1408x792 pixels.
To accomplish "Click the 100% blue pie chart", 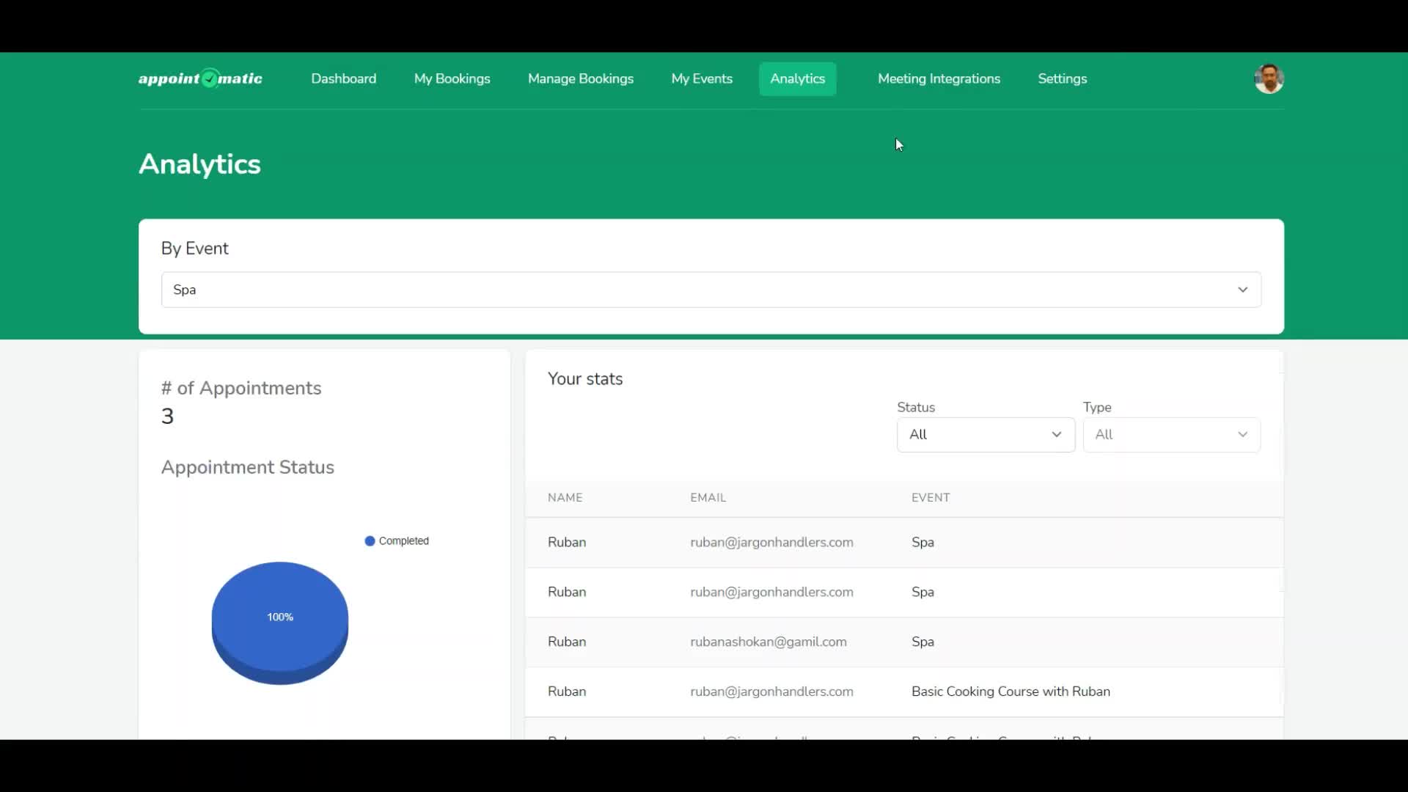I will click(x=279, y=617).
